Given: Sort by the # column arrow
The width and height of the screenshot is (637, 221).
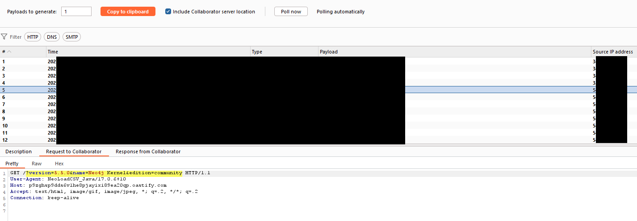Looking at the screenshot, I should [9, 52].
